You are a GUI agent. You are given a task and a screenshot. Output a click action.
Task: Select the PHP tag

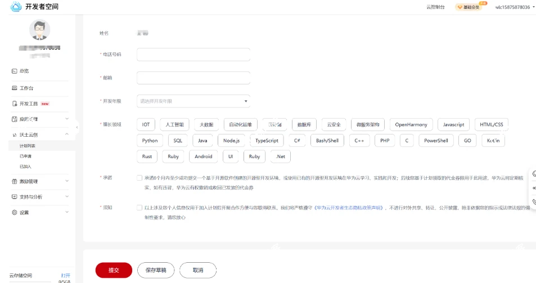pos(385,141)
